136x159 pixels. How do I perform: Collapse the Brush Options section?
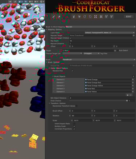click(x=47, y=62)
